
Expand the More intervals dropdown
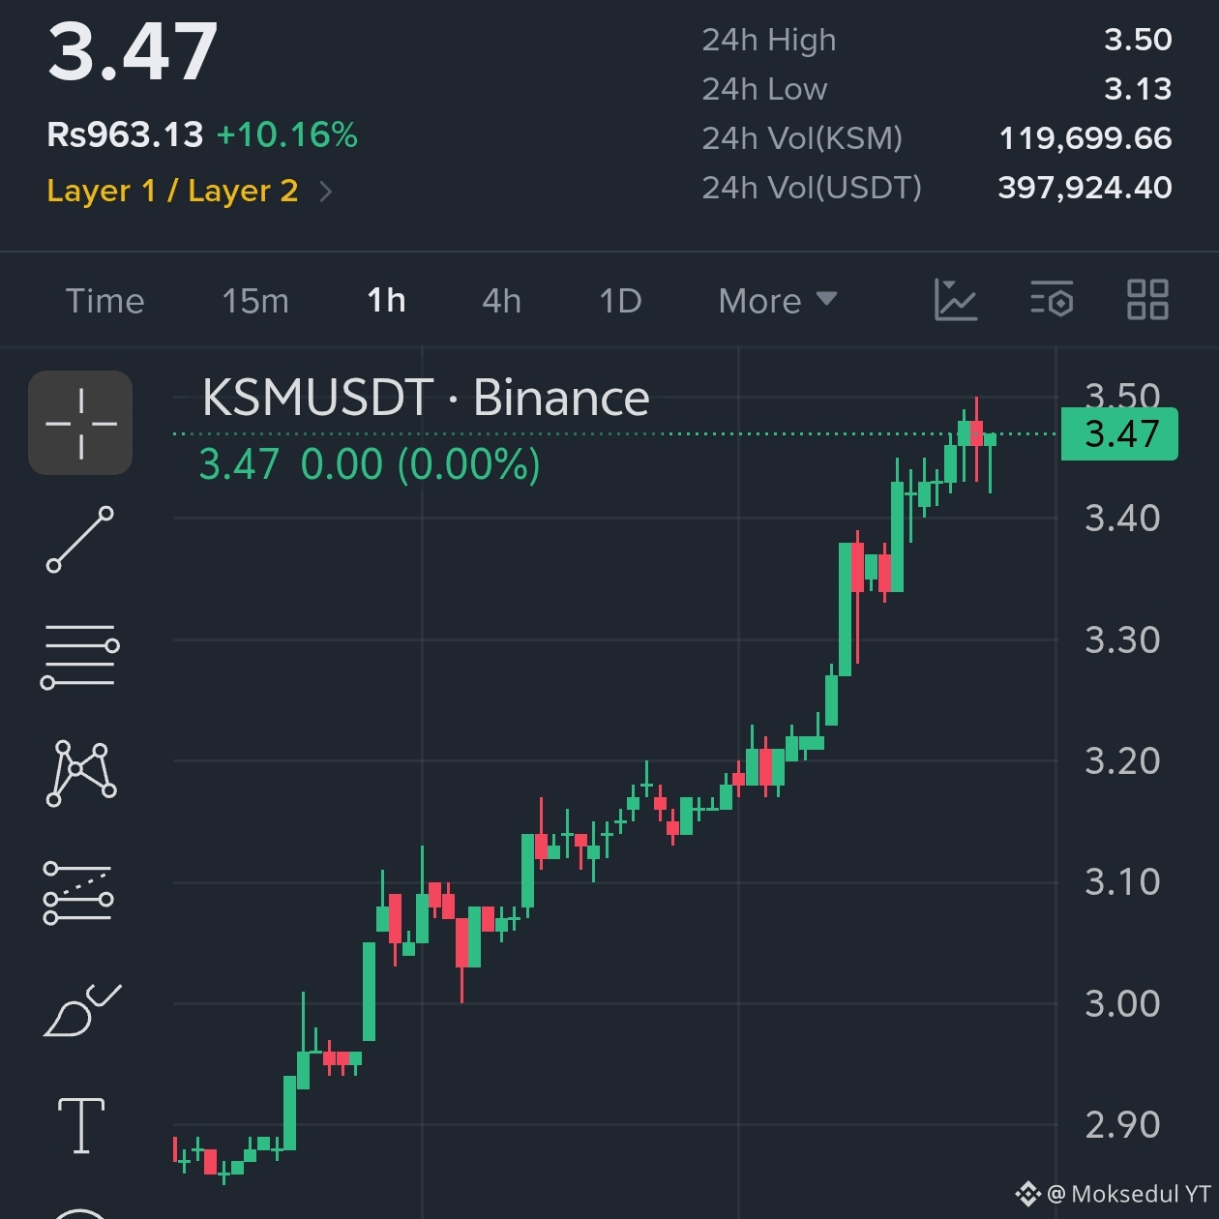click(778, 301)
